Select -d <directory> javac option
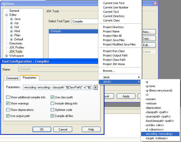The width and height of the screenshot is (181, 142). [x=160, y=129]
